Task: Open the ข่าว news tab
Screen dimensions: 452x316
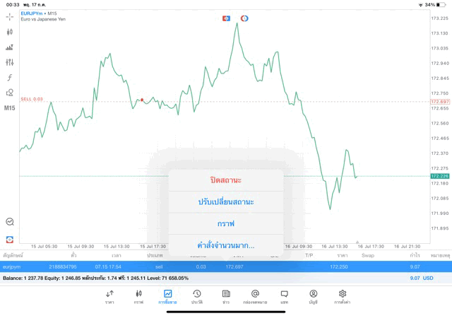Action: 225,296
